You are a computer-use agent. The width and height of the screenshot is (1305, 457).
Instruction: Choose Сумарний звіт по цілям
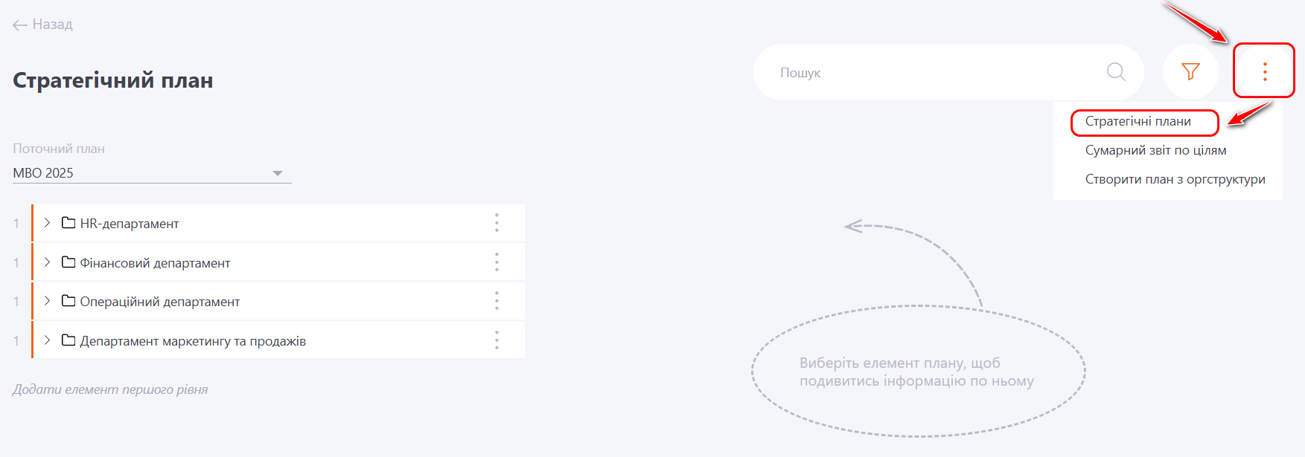[1155, 150]
